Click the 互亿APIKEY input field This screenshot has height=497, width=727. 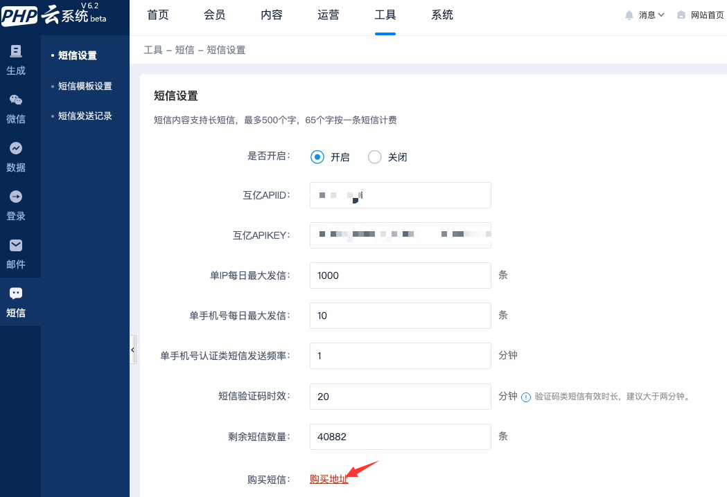pos(401,235)
